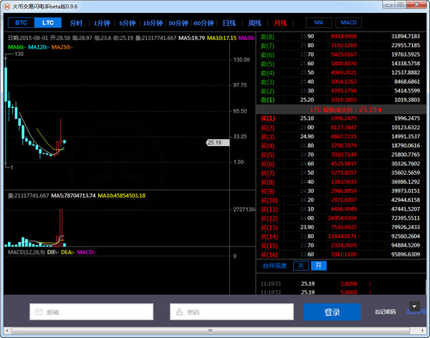Viewport: 430px width, 338px height.
Task: Toggle the MACD indicator button
Action: click(x=349, y=23)
